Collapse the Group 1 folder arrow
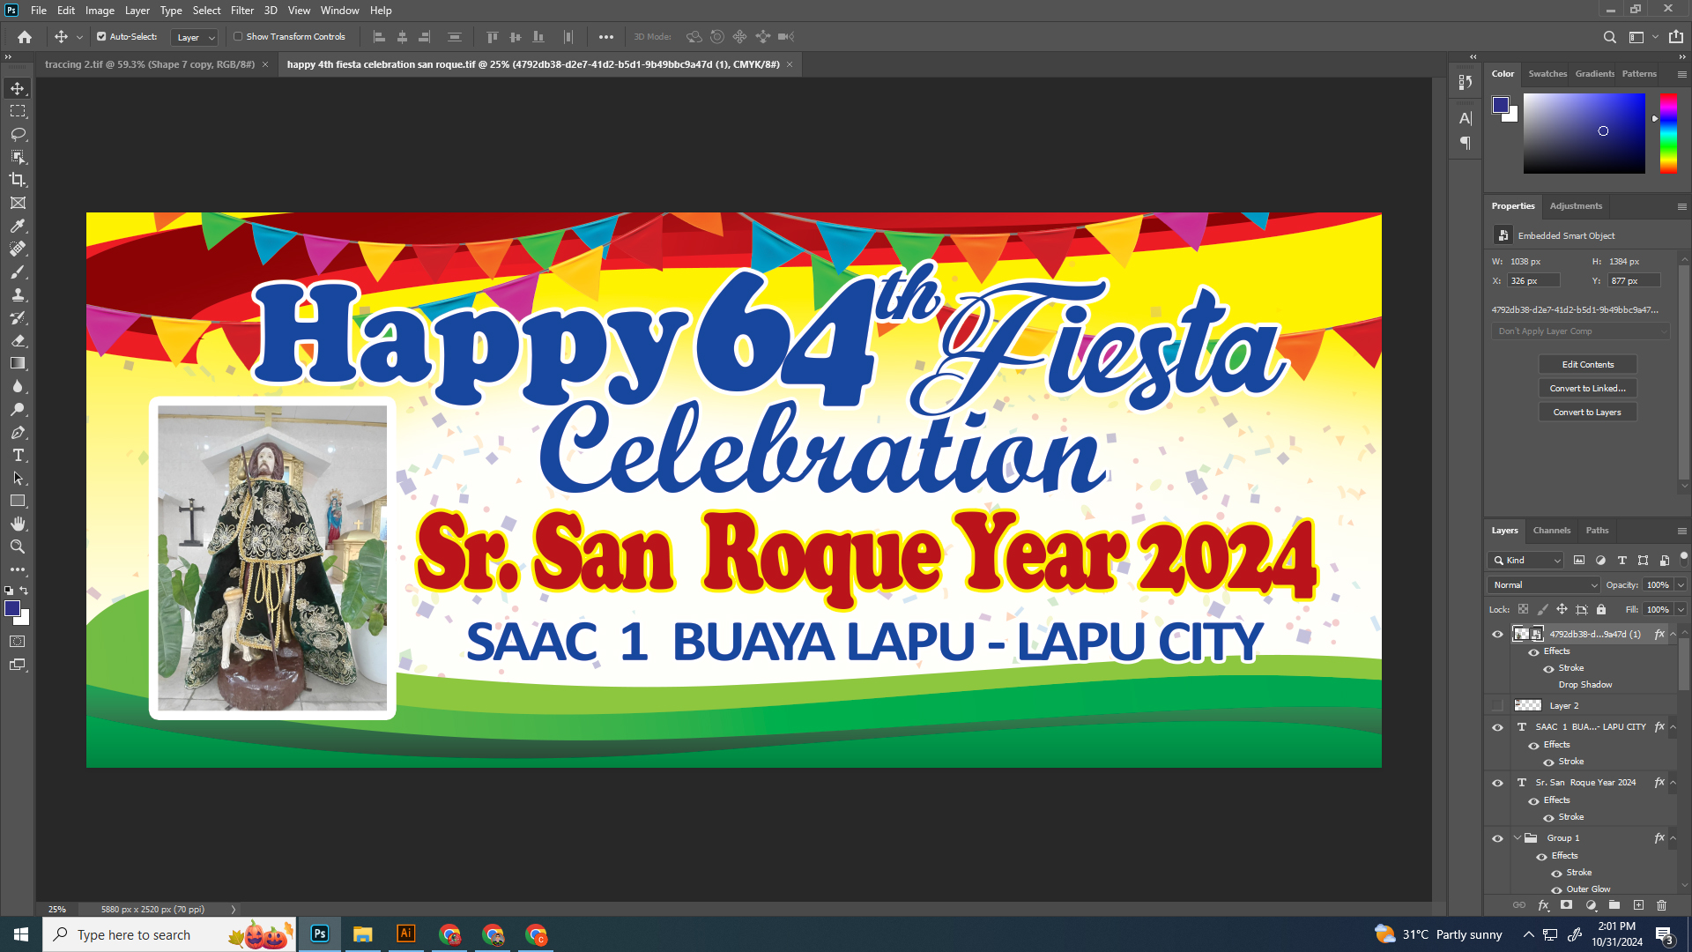 1518,838
